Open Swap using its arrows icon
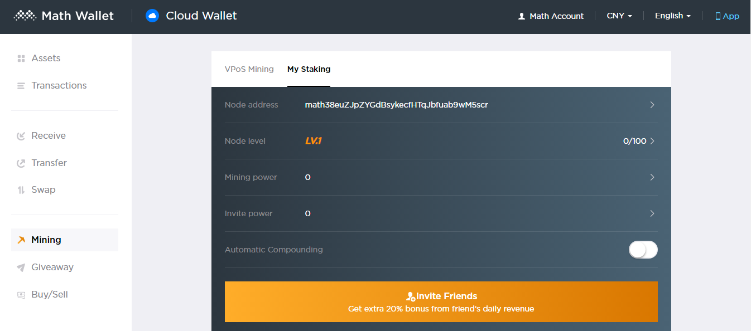The width and height of the screenshot is (751, 331). click(21, 190)
